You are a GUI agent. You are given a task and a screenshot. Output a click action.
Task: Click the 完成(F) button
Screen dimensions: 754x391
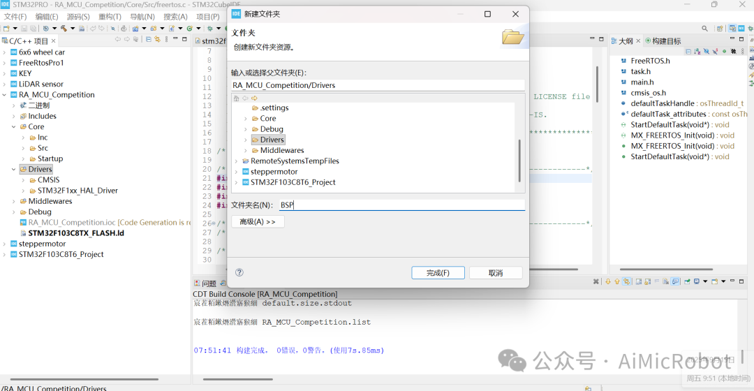point(438,273)
